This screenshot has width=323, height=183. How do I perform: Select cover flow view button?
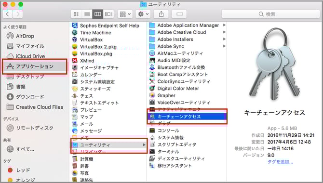pos(108,14)
